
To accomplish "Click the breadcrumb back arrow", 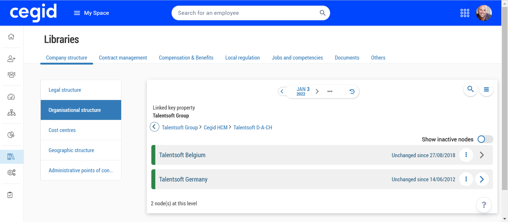I will click(155, 127).
